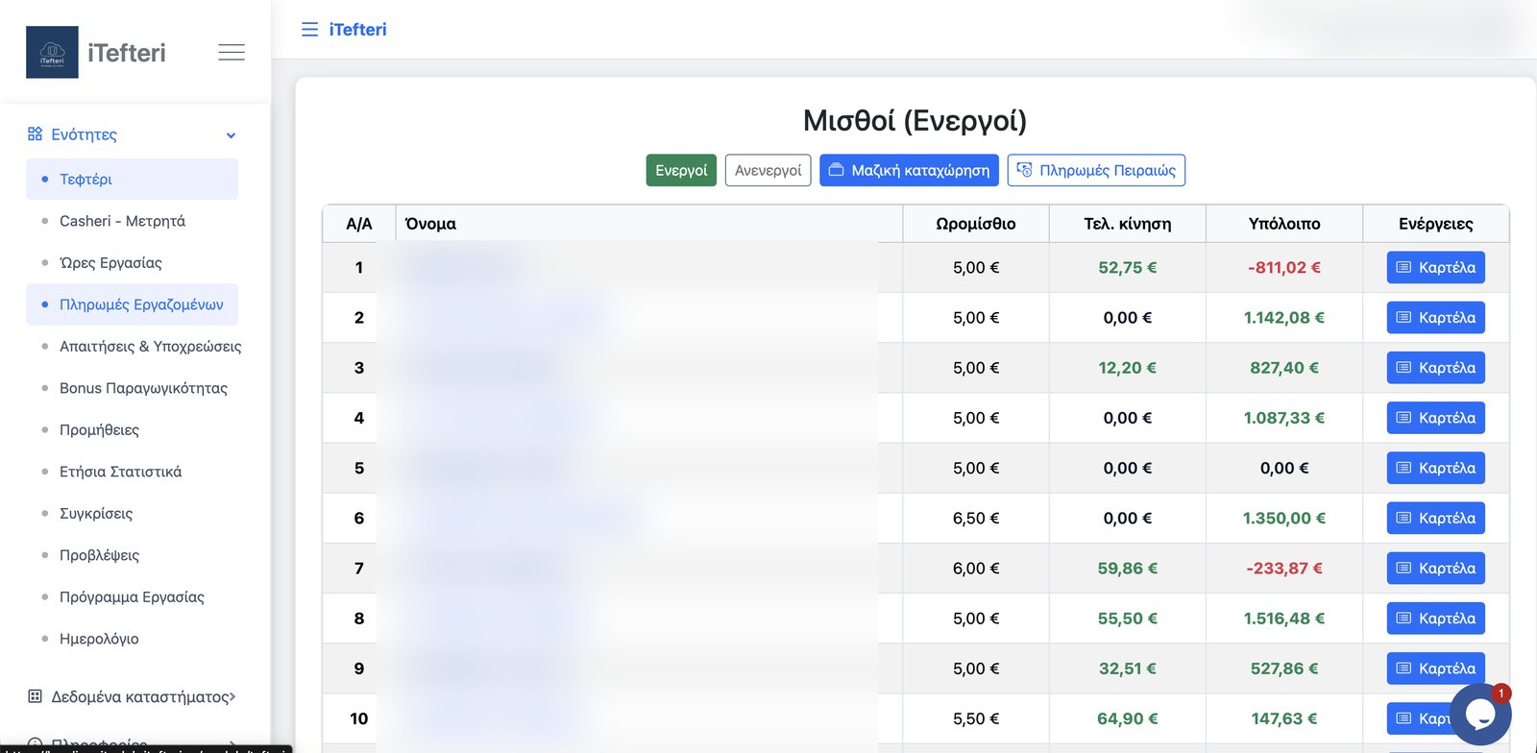Click balance 1.087,33 €
The width and height of the screenshot is (1537, 753).
tap(1284, 418)
